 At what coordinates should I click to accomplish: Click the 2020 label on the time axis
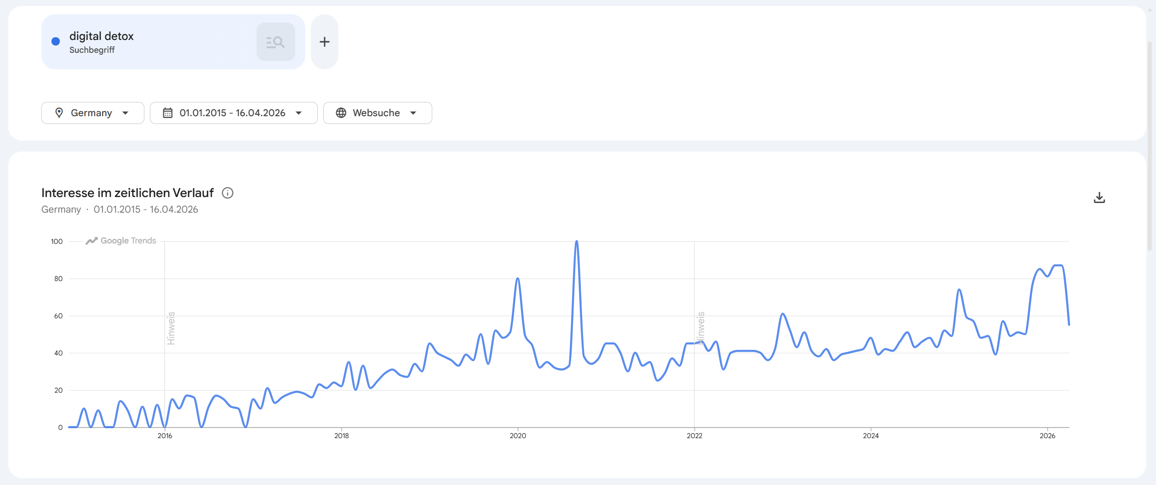[x=518, y=436]
